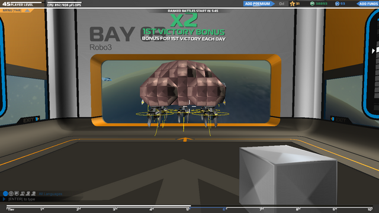This screenshot has width=379, height=213.
Task: Select the robot in Bay 03
Action: click(x=183, y=95)
